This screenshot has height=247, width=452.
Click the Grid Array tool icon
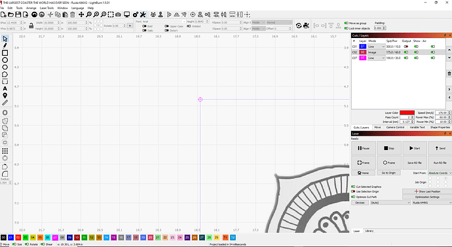coord(5,151)
